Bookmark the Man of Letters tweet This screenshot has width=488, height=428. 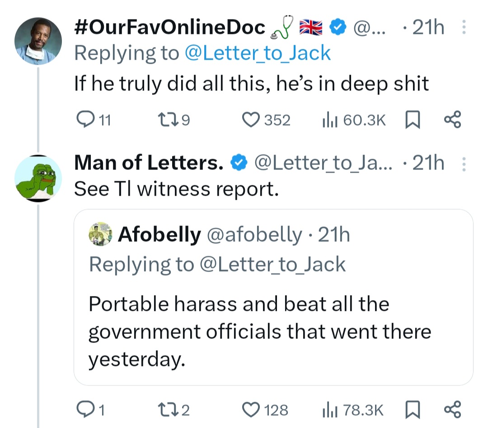pyautogui.click(x=412, y=410)
